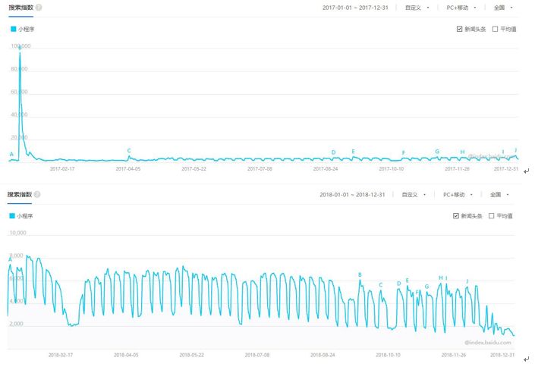The height and width of the screenshot is (367, 535).
Task: Uncheck 新闻头条 checkbox in the 2018 chart
Action: click(455, 216)
